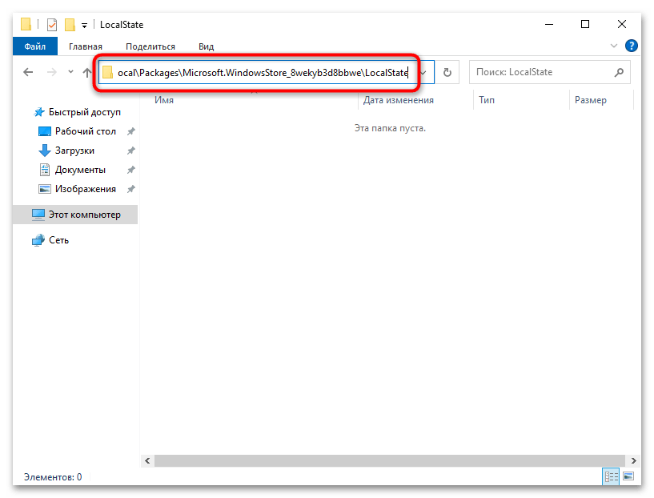Viewport: 654px width, 498px height.
Task: Open the Поделиться ribbon tab
Action: coord(150,46)
